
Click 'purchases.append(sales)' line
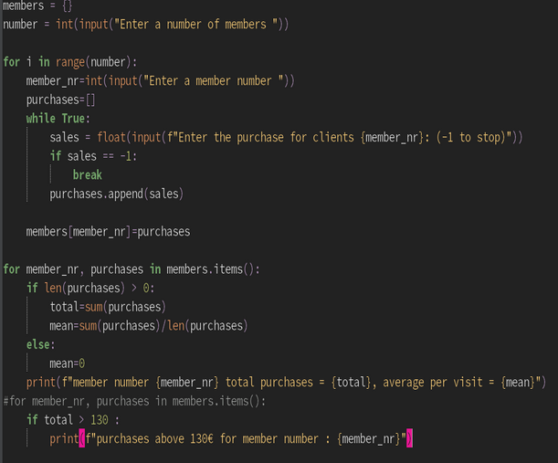[116, 194]
